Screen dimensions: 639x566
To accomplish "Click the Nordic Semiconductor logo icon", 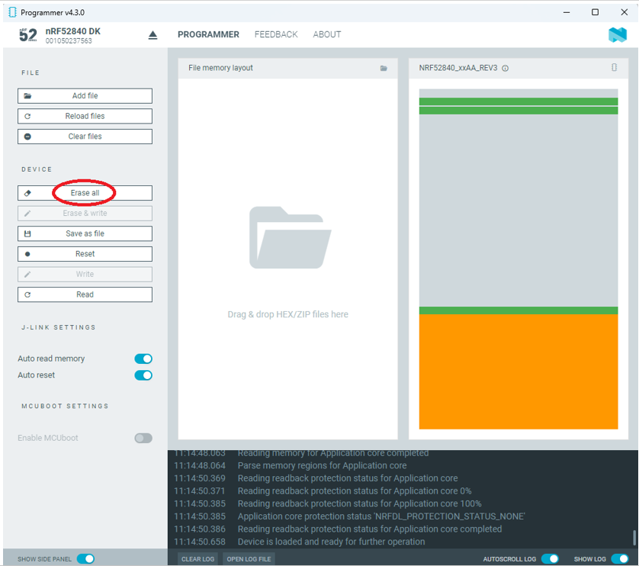I will tap(617, 35).
